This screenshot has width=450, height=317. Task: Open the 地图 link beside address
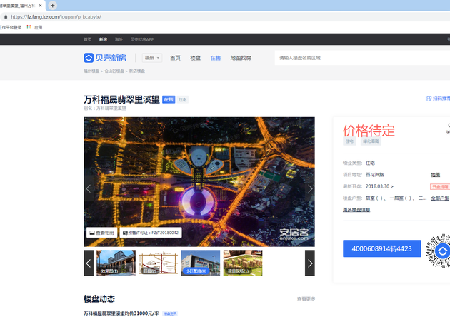coord(436,175)
